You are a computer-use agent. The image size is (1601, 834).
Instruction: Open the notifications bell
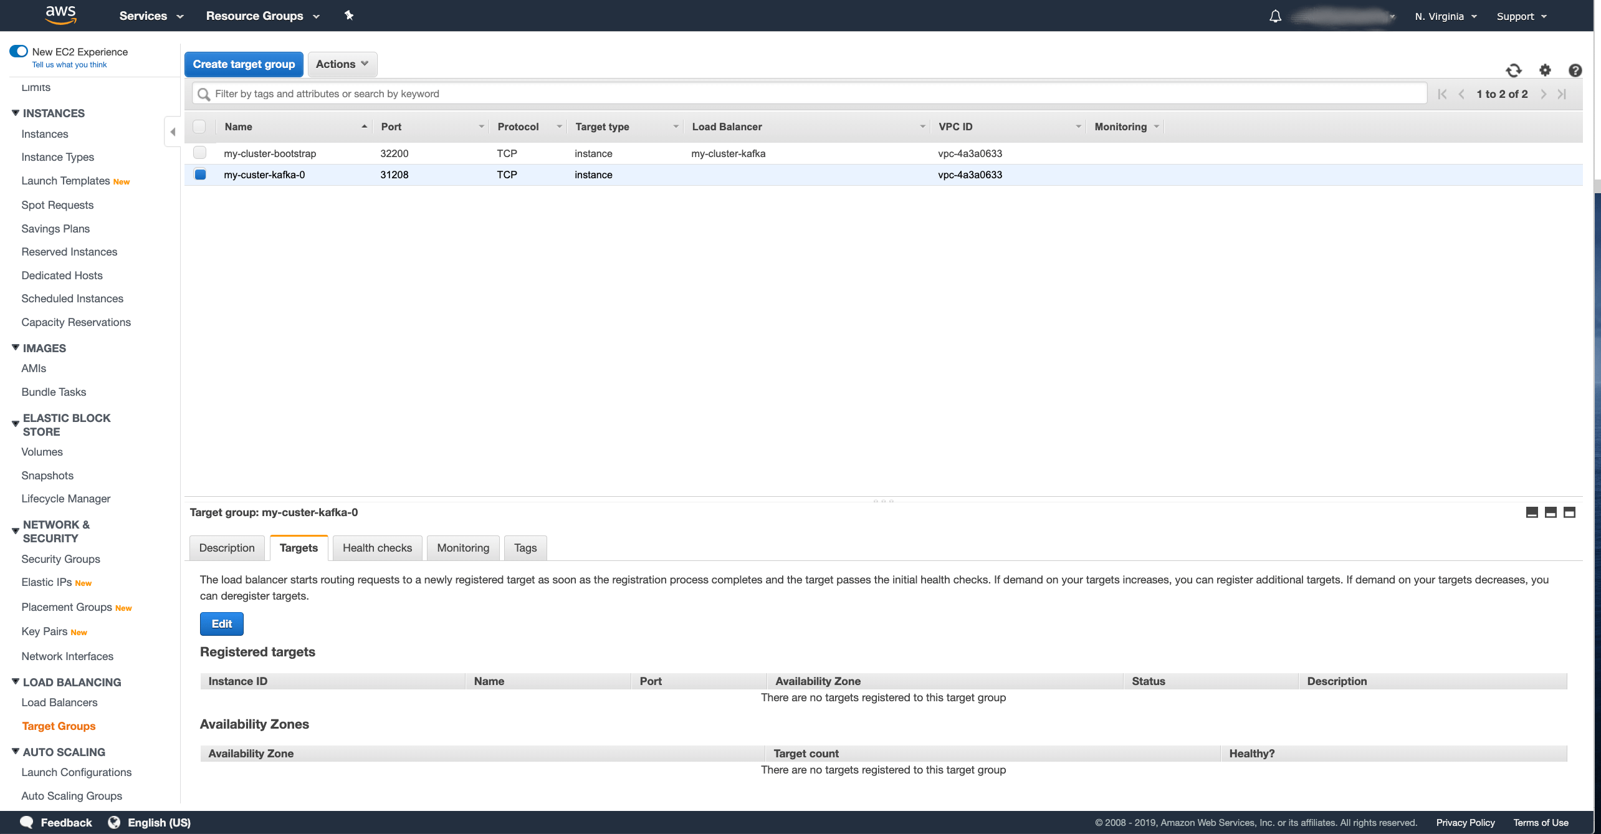(1275, 16)
